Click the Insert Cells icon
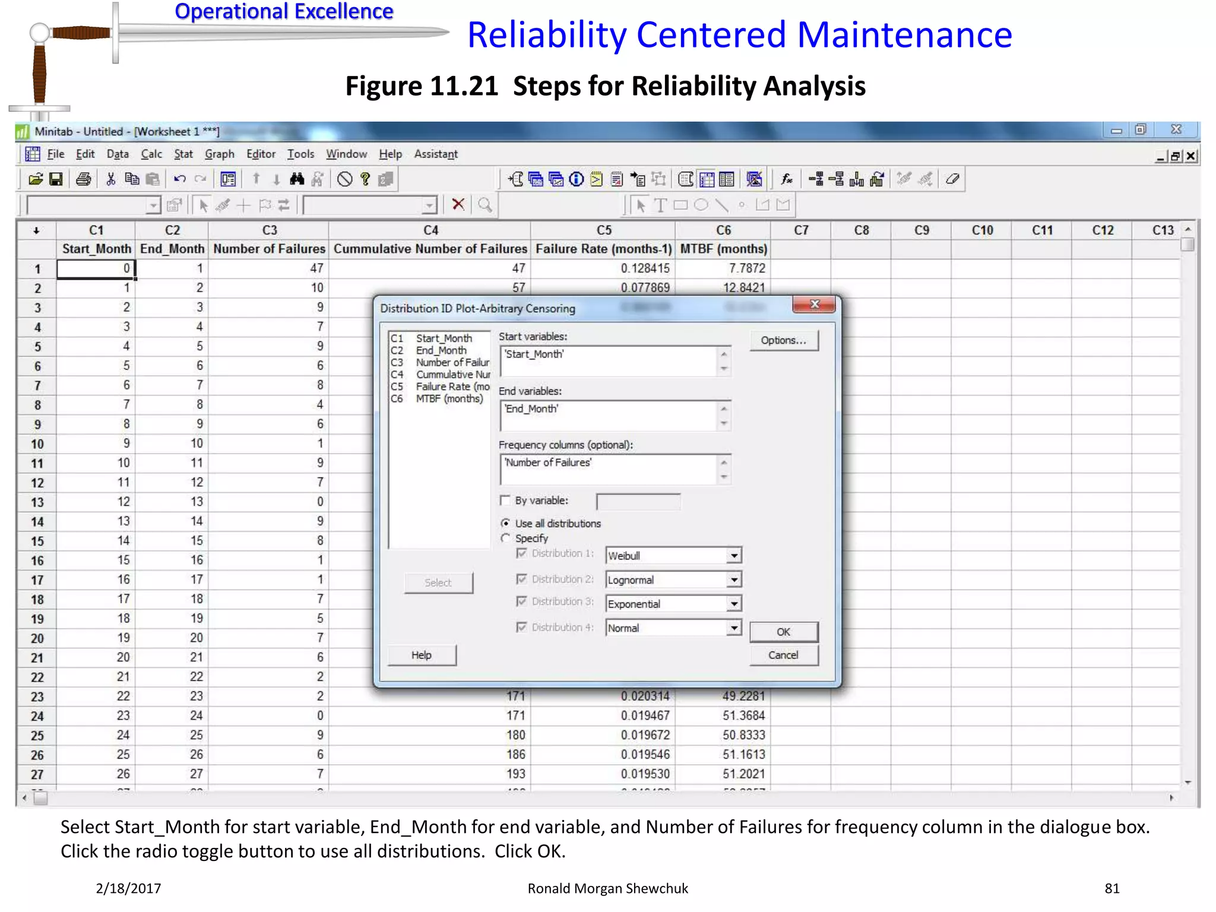The height and width of the screenshot is (912, 1216). 816,179
